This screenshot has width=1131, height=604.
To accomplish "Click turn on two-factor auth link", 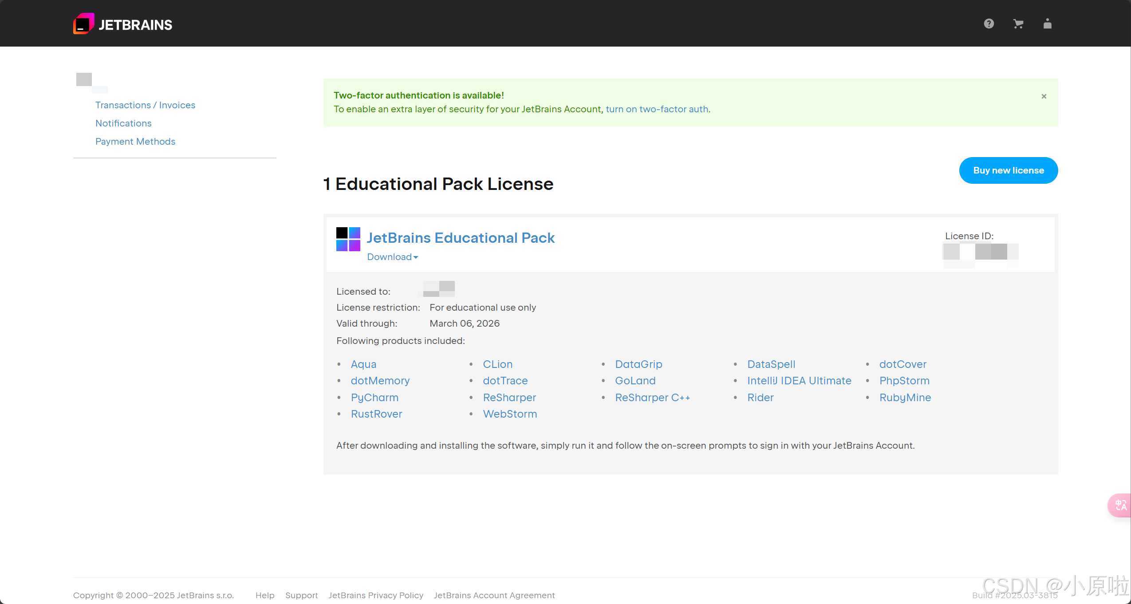I will pyautogui.click(x=657, y=109).
